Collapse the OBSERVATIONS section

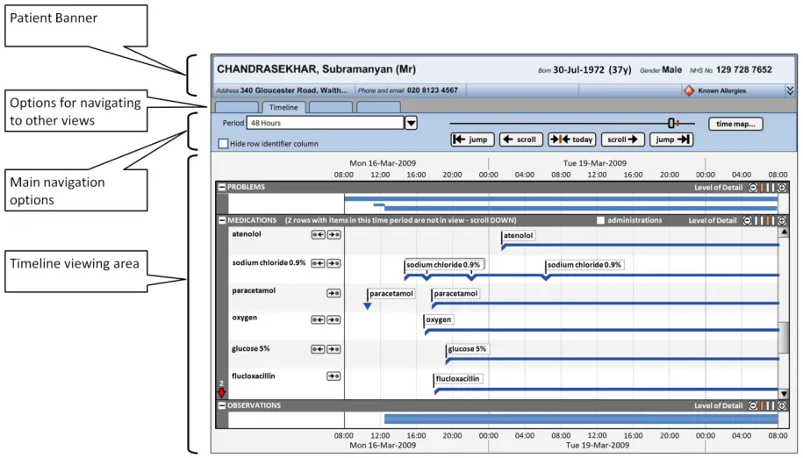(x=222, y=406)
